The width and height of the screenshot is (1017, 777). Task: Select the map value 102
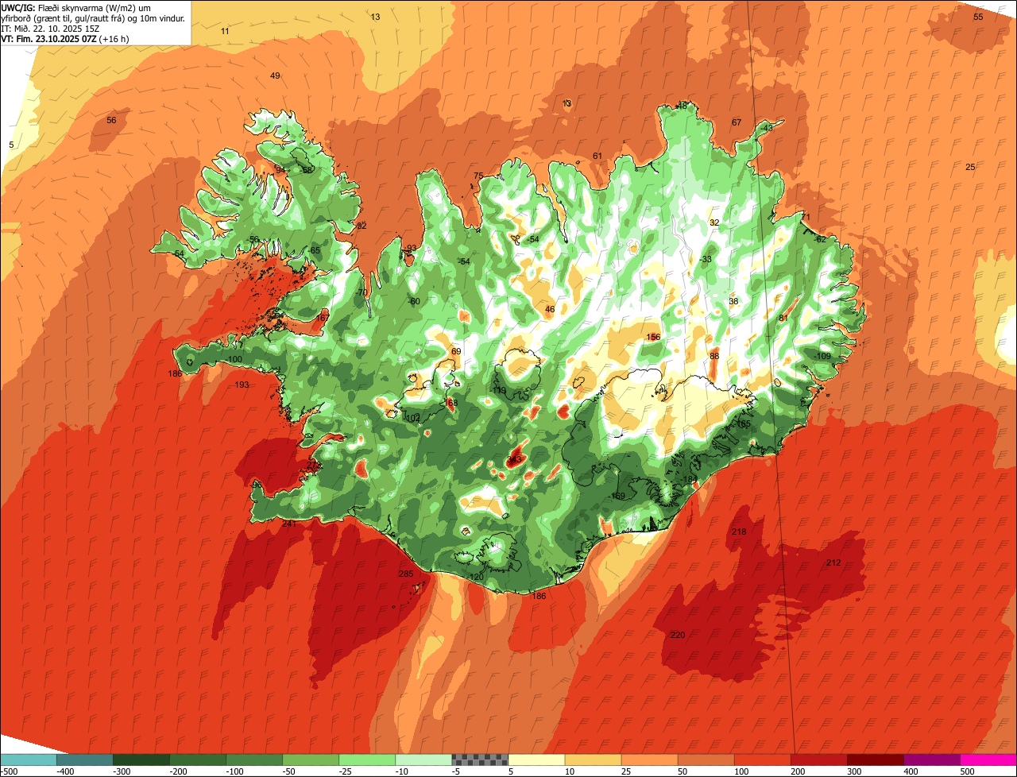click(x=412, y=417)
